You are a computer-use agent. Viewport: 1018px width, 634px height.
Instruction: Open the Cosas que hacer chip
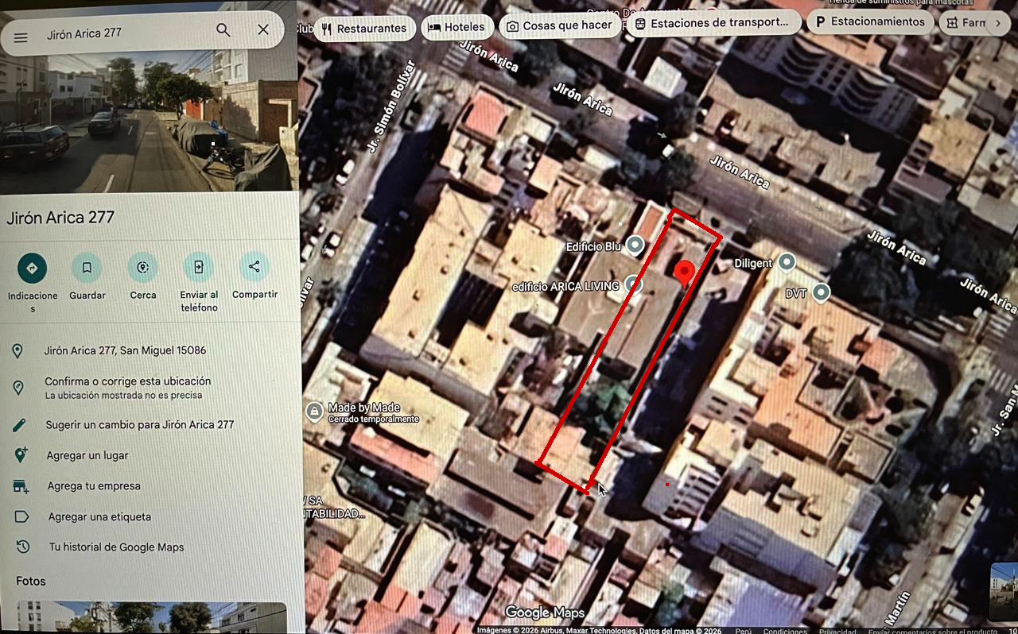click(x=560, y=25)
